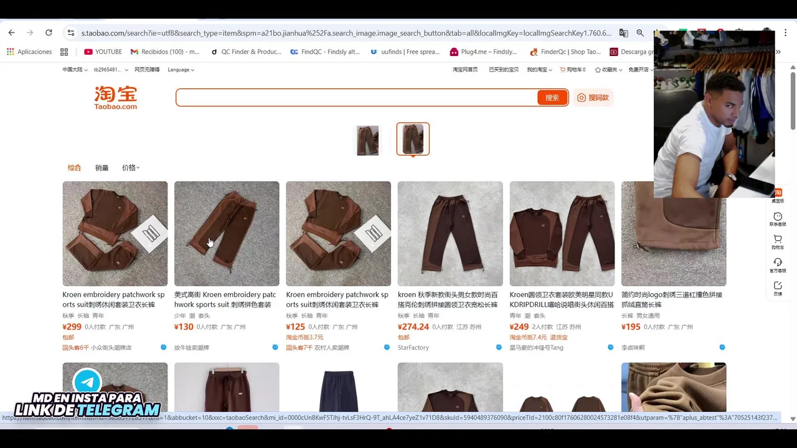The height and width of the screenshot is (448, 797).
Task: Show more bookmarks with the double chevron
Action: 778,52
